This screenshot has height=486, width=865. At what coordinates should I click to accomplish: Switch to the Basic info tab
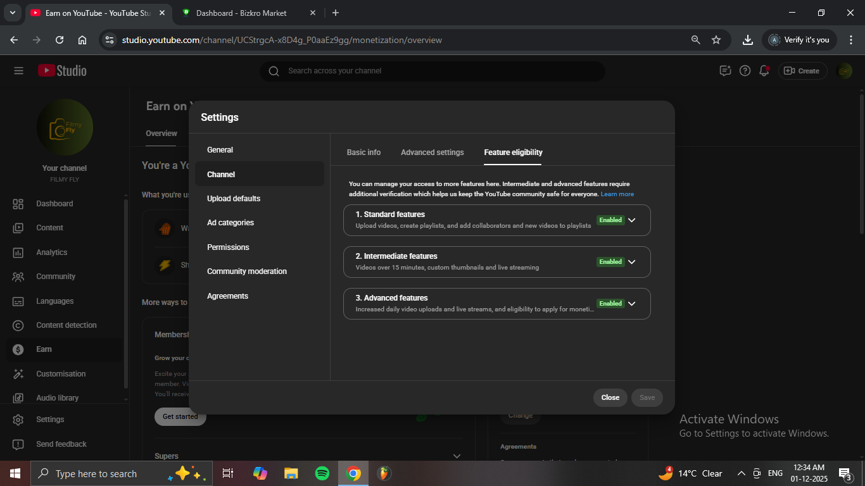tap(363, 153)
